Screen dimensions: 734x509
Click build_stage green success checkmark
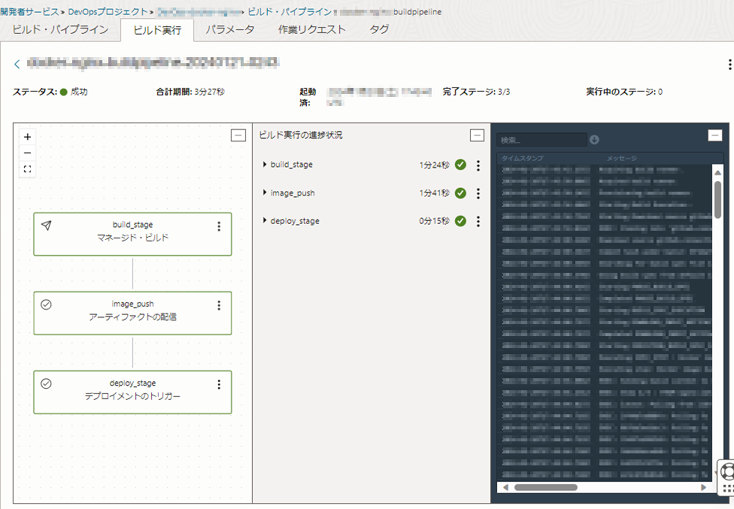461,165
